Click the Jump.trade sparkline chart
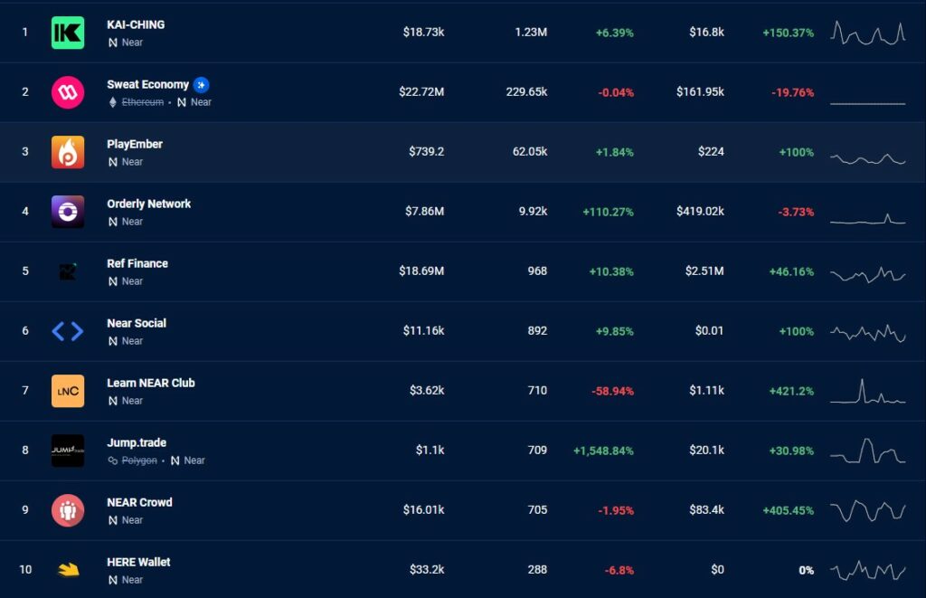 coord(867,451)
